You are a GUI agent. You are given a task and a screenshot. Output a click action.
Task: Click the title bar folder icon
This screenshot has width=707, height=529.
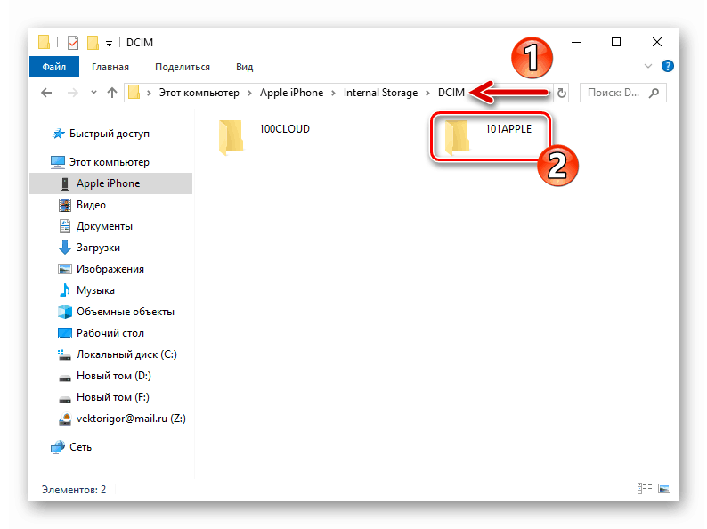click(45, 42)
